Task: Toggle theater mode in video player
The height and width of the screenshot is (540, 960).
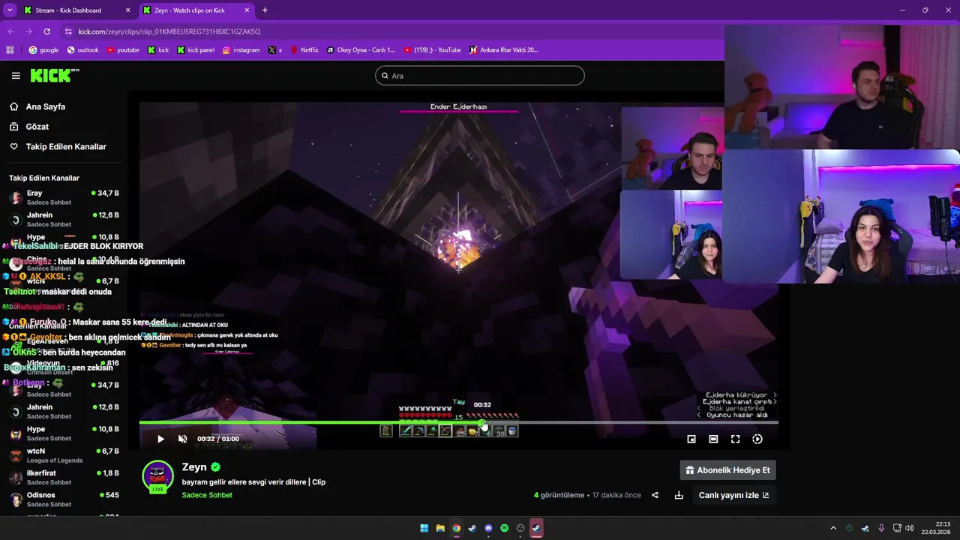Action: (x=713, y=439)
